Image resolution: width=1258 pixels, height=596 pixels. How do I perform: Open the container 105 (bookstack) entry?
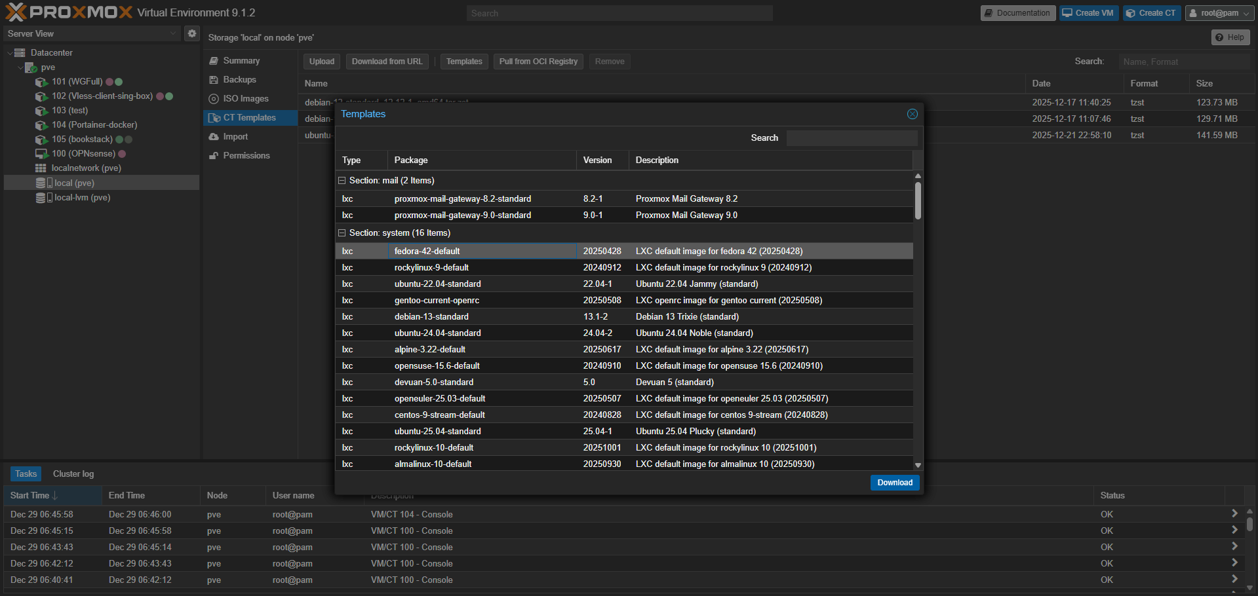(83, 140)
